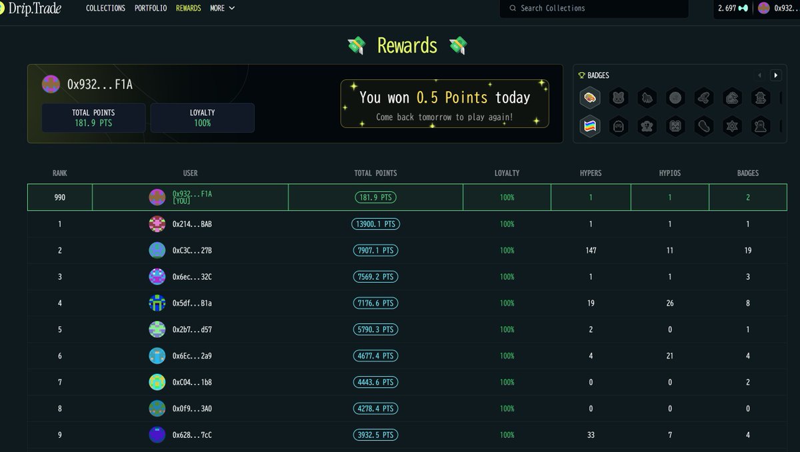Click the HYPERS column header
The image size is (800, 452).
point(591,173)
